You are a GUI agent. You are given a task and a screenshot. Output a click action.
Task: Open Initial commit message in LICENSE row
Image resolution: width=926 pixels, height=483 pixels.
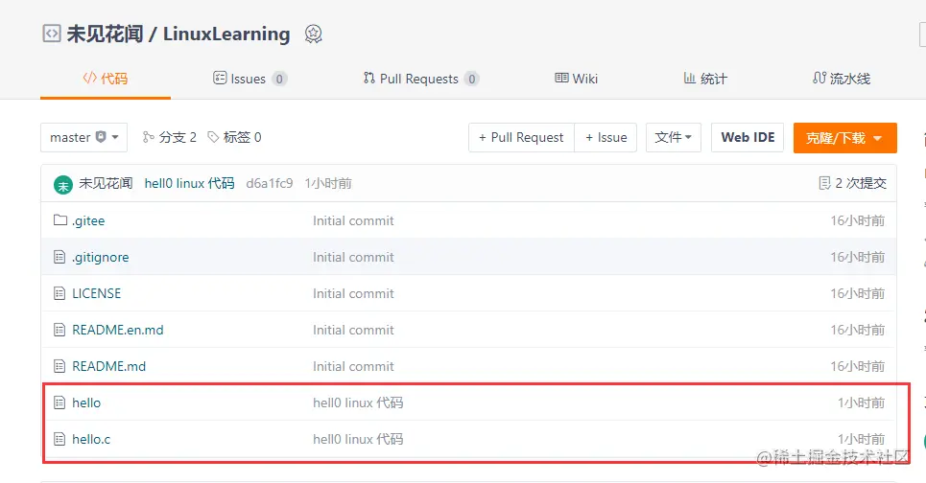pyautogui.click(x=353, y=293)
